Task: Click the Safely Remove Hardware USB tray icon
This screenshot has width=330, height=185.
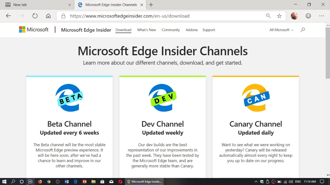Action: tap(268, 181)
